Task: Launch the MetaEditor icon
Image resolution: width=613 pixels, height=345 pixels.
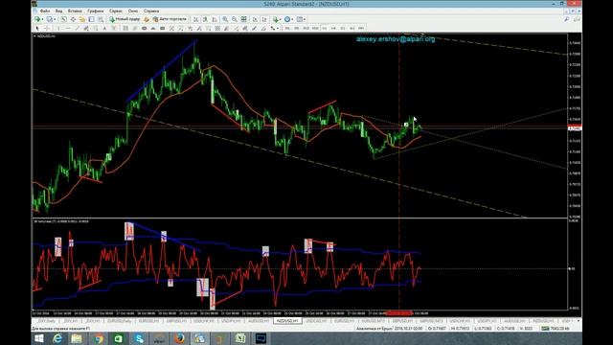Action: (147, 19)
